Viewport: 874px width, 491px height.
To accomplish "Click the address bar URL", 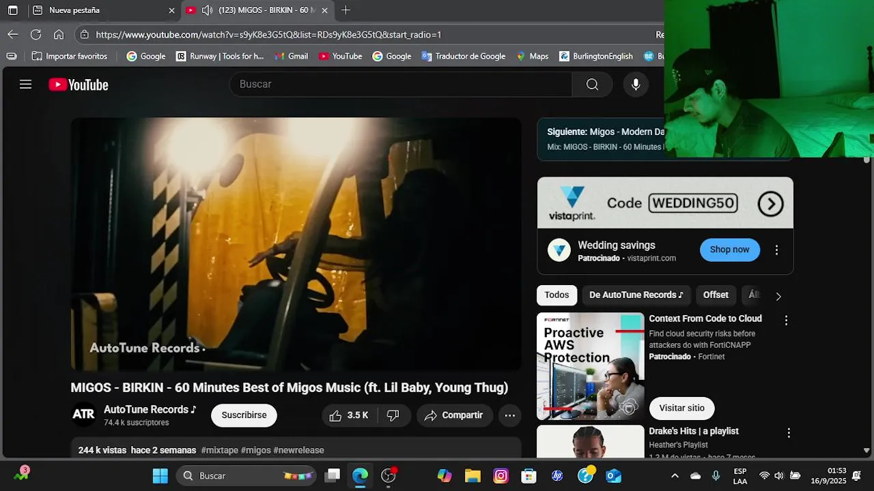I will click(268, 34).
